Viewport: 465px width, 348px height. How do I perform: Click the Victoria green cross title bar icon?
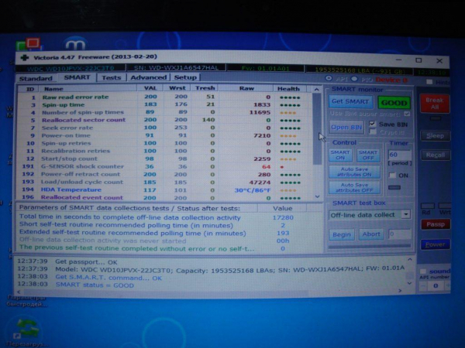25,57
